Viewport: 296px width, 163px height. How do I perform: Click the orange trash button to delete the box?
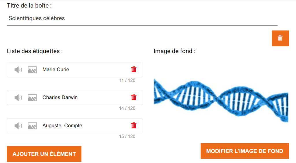280,38
